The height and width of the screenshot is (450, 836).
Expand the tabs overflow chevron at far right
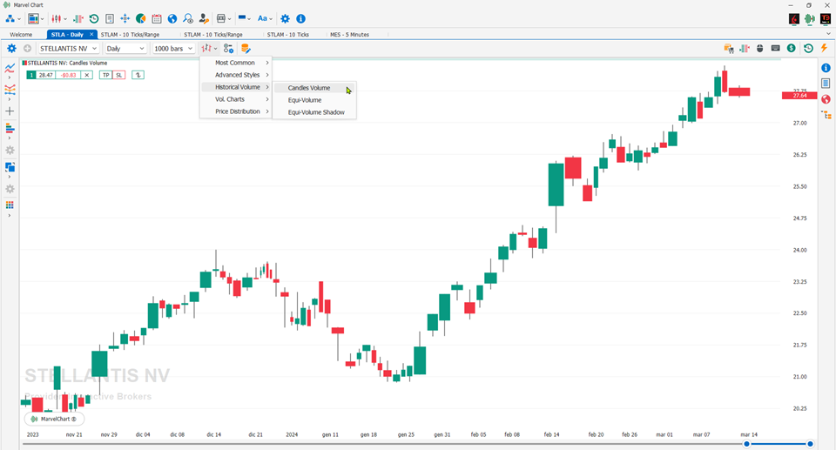pyautogui.click(x=828, y=34)
